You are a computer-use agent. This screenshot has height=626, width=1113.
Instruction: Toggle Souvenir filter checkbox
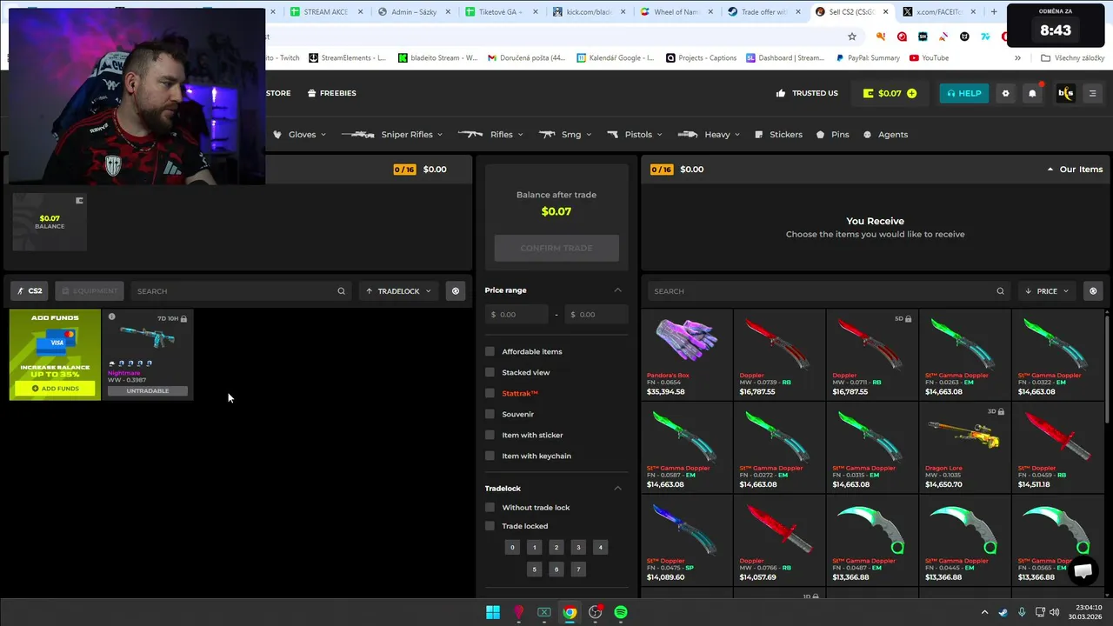[490, 414]
